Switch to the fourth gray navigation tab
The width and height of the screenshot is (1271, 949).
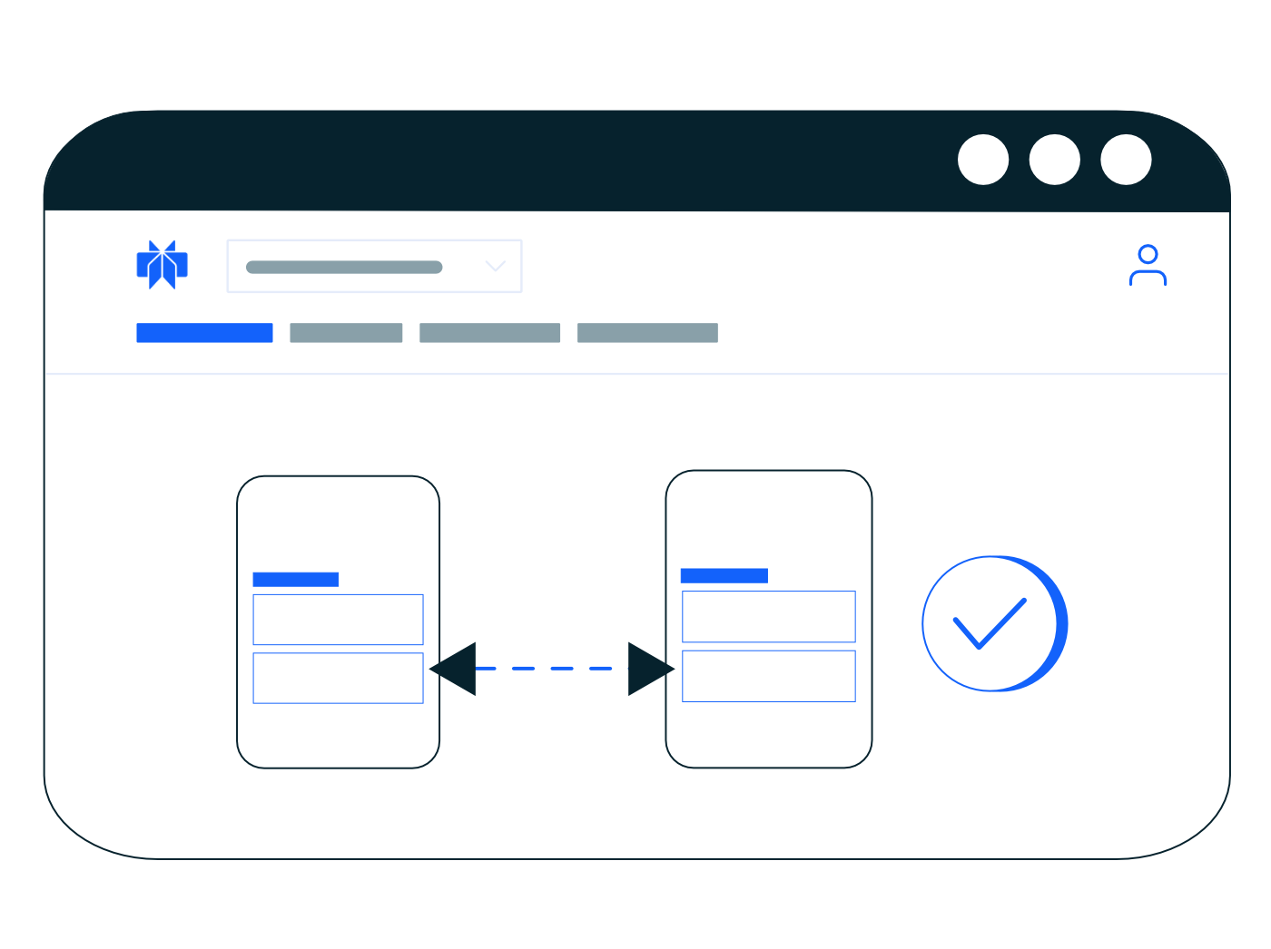pyautogui.click(x=647, y=333)
